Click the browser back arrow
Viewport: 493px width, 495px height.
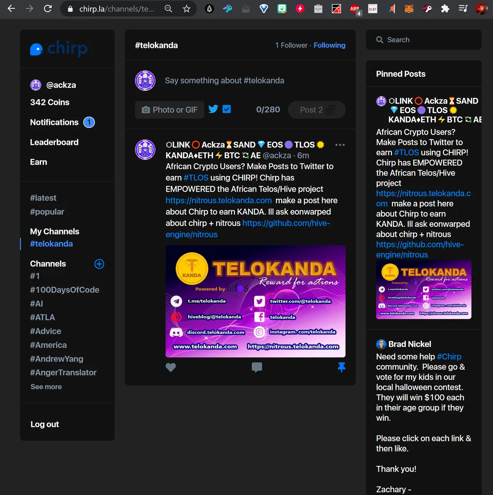tap(11, 9)
